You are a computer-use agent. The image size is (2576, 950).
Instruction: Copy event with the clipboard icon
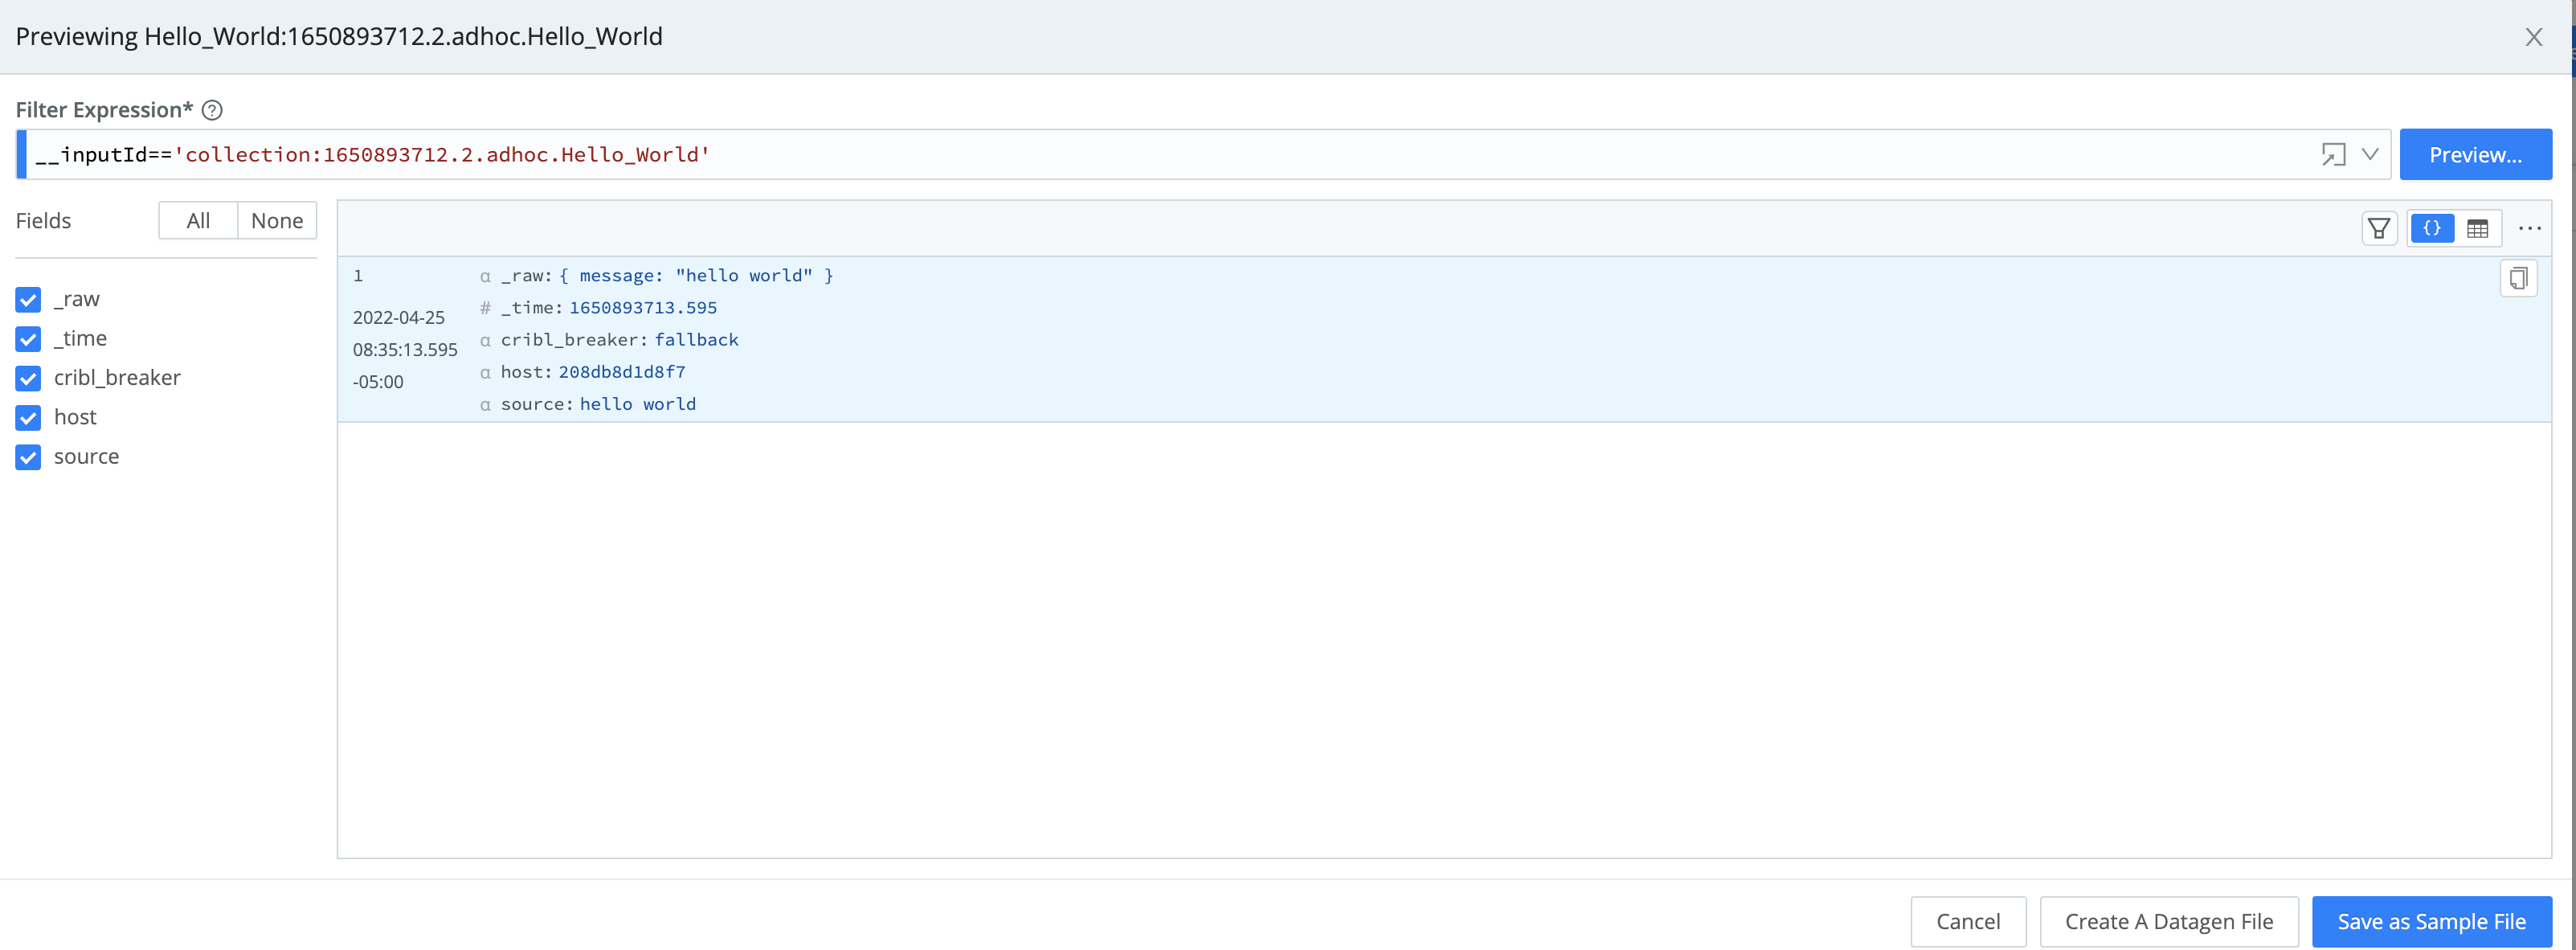tap(2518, 278)
